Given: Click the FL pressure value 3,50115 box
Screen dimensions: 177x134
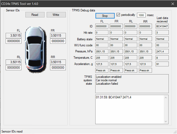Looking at the screenshot, I should click(x=13, y=35).
